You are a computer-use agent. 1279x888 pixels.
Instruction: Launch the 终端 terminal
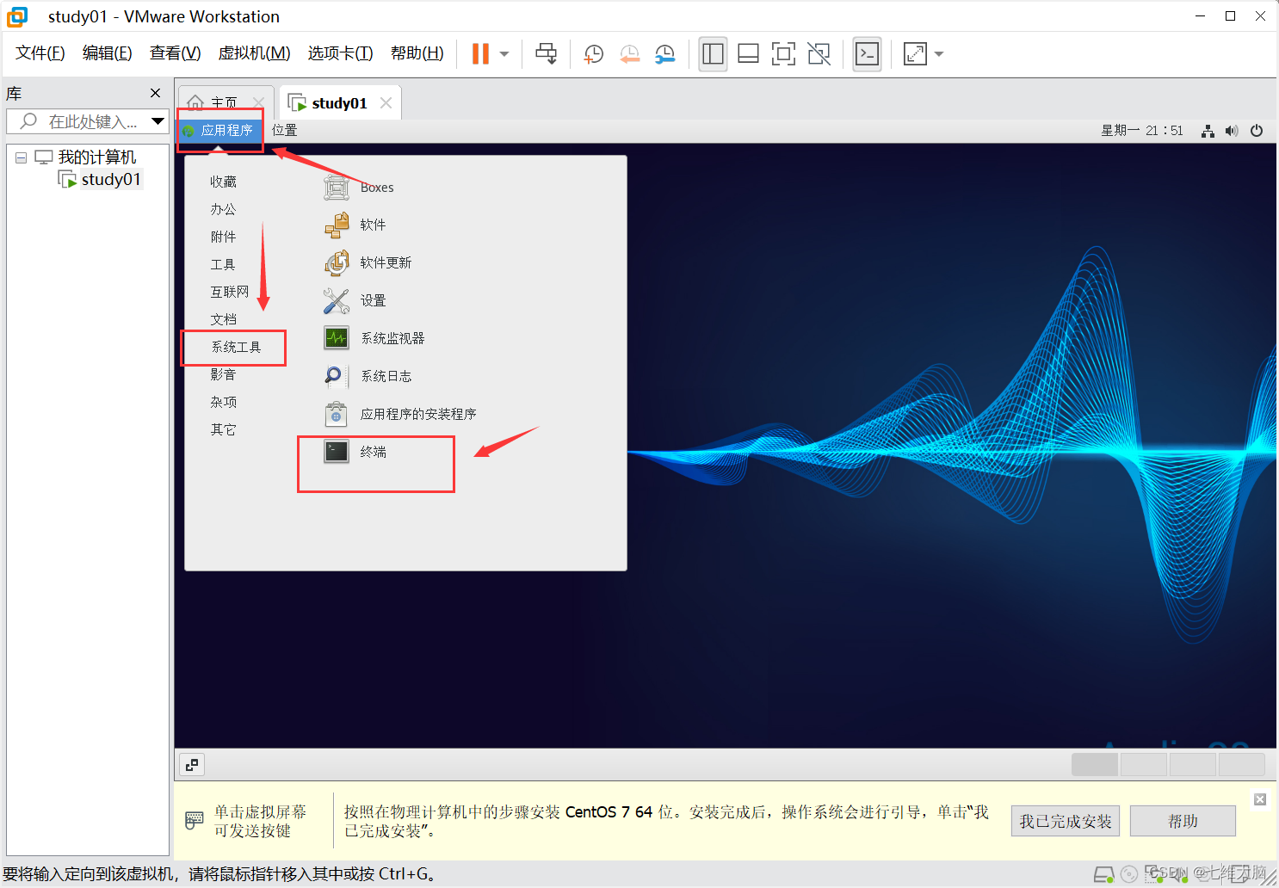pyautogui.click(x=355, y=452)
